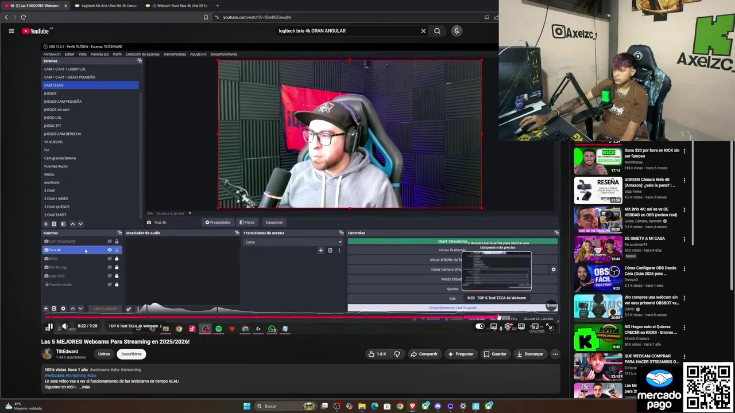The height and width of the screenshot is (413, 735).
Task: Open transition options three-dot menu
Action: click(339, 250)
